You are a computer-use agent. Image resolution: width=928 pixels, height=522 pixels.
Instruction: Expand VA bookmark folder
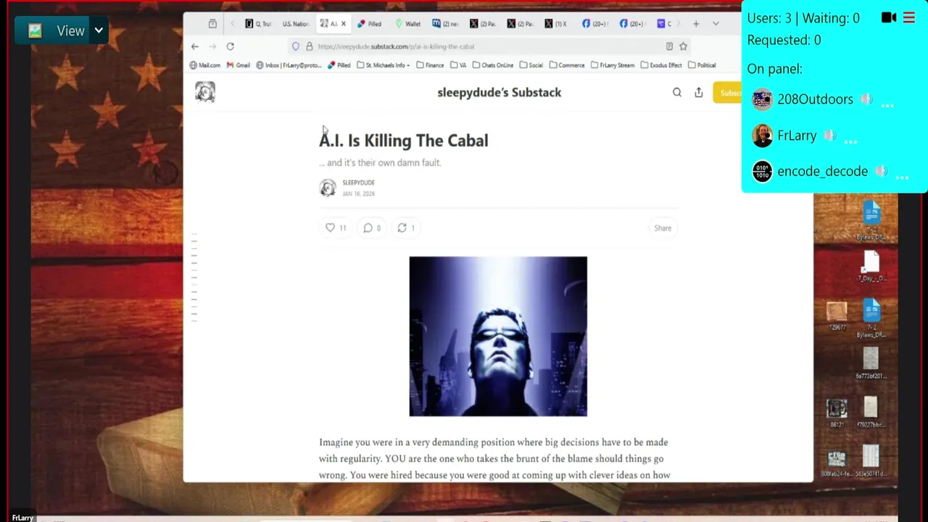pyautogui.click(x=458, y=65)
